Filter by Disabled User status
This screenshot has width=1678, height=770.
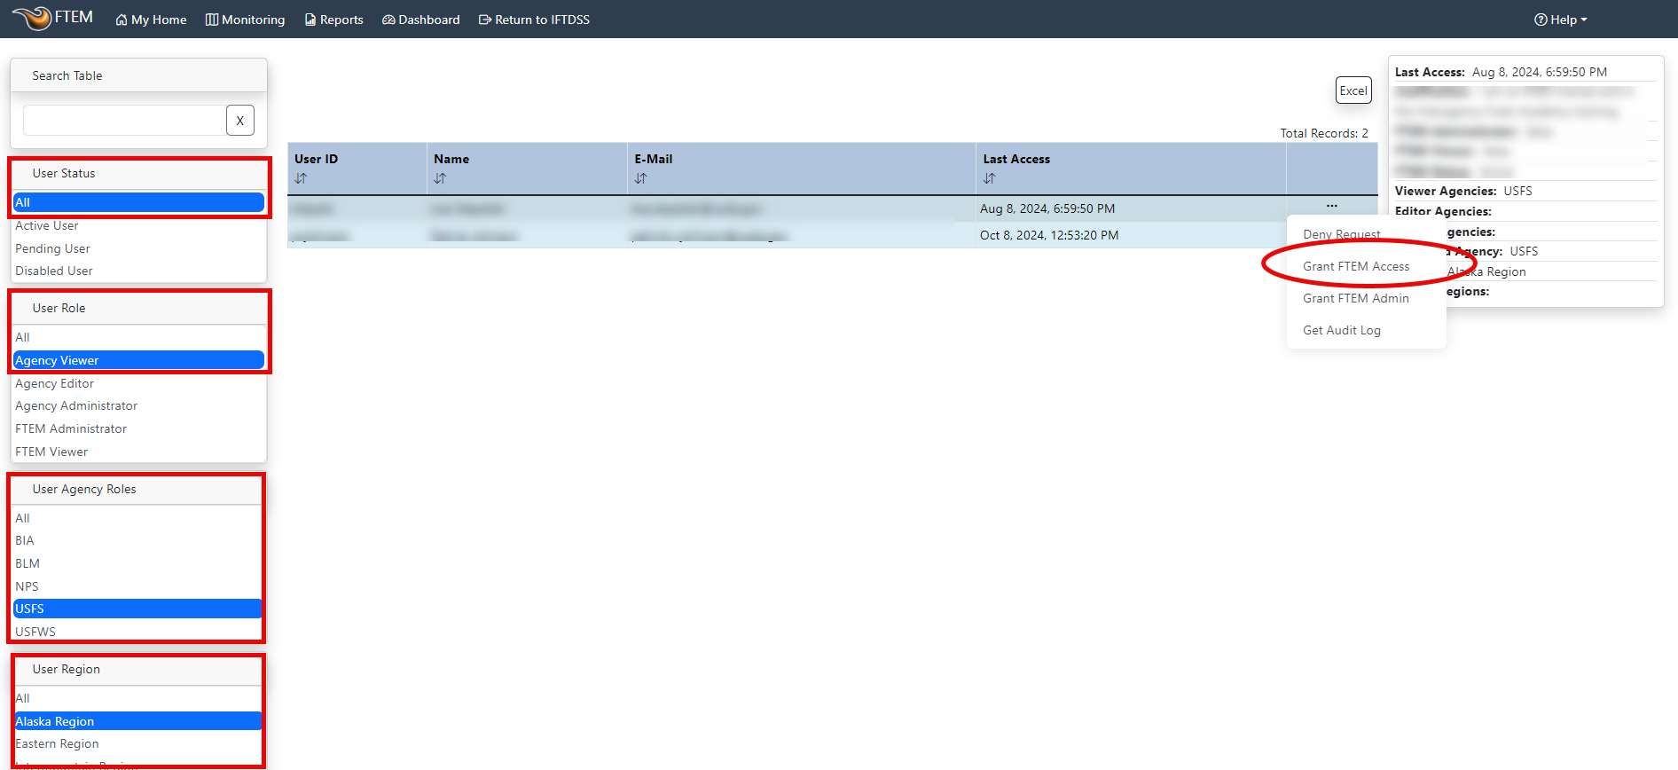(x=138, y=271)
